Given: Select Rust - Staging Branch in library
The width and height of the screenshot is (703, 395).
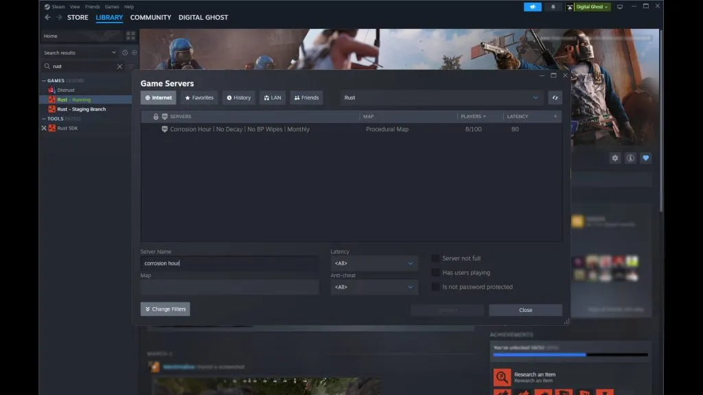Looking at the screenshot, I should pyautogui.click(x=81, y=109).
